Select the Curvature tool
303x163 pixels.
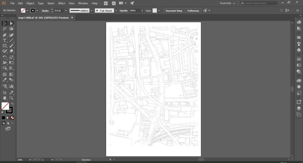(x=11, y=35)
